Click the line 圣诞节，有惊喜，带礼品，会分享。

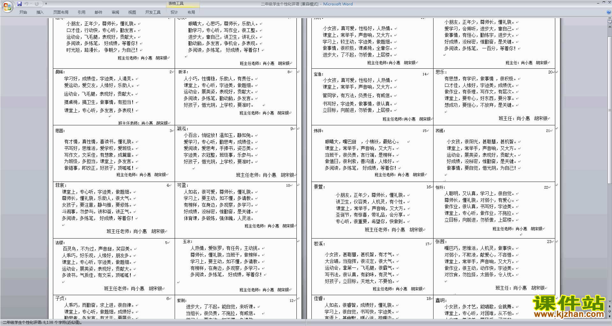(x=371, y=215)
